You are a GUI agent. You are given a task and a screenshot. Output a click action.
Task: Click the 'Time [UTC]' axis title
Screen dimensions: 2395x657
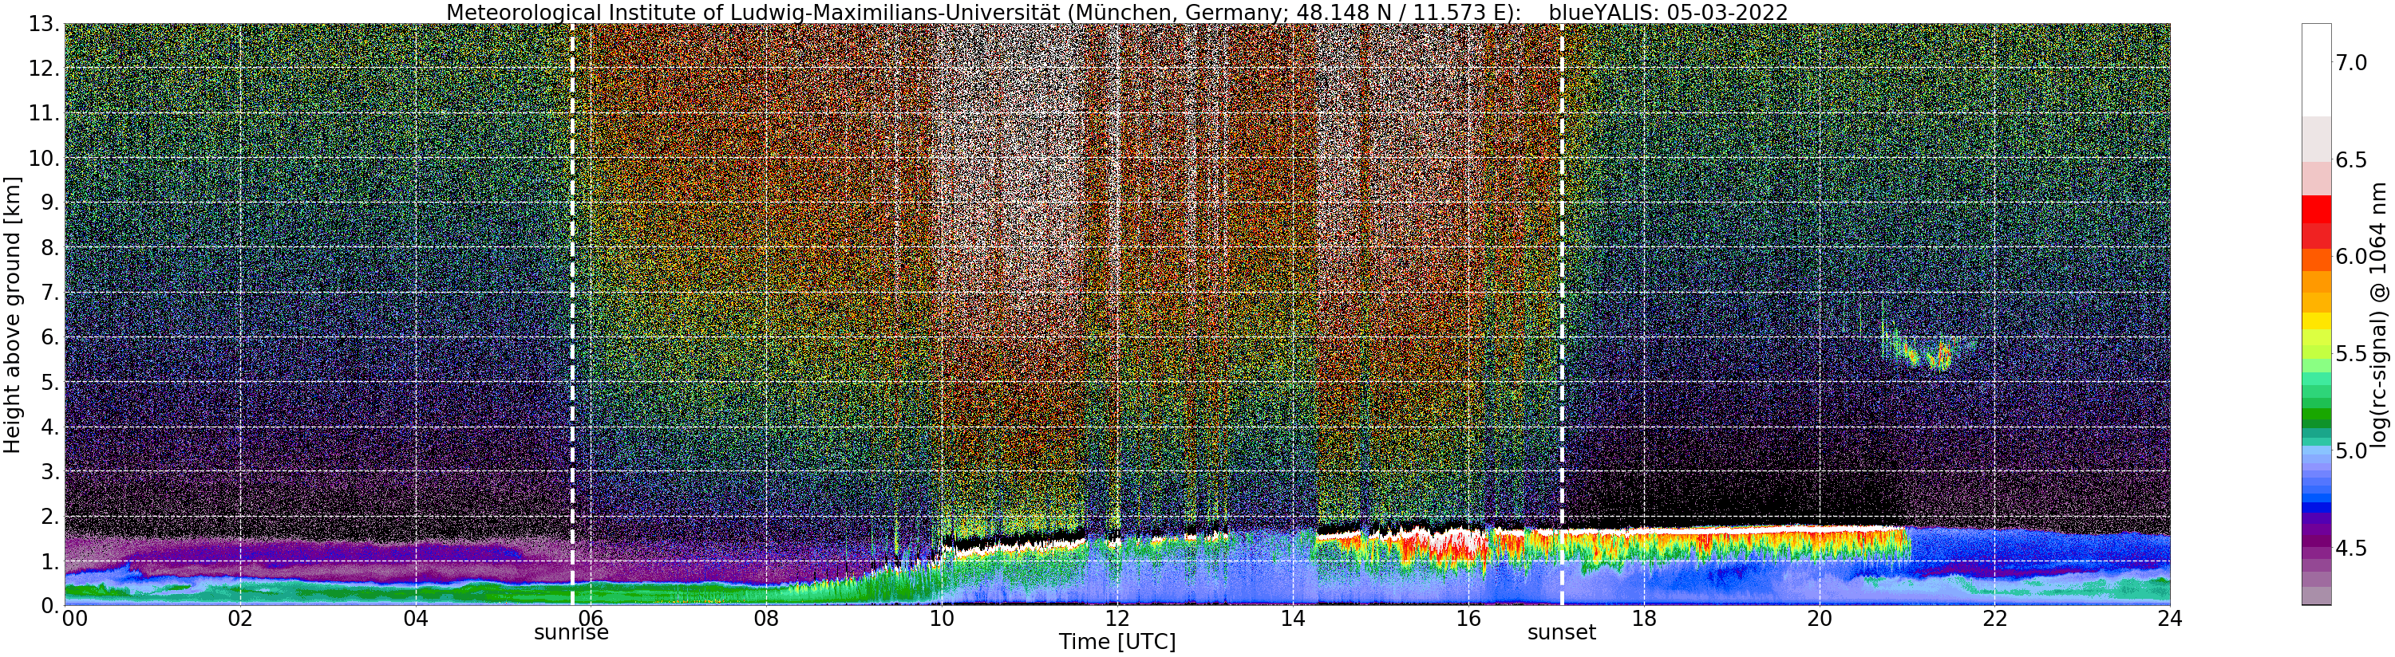[x=1117, y=642]
